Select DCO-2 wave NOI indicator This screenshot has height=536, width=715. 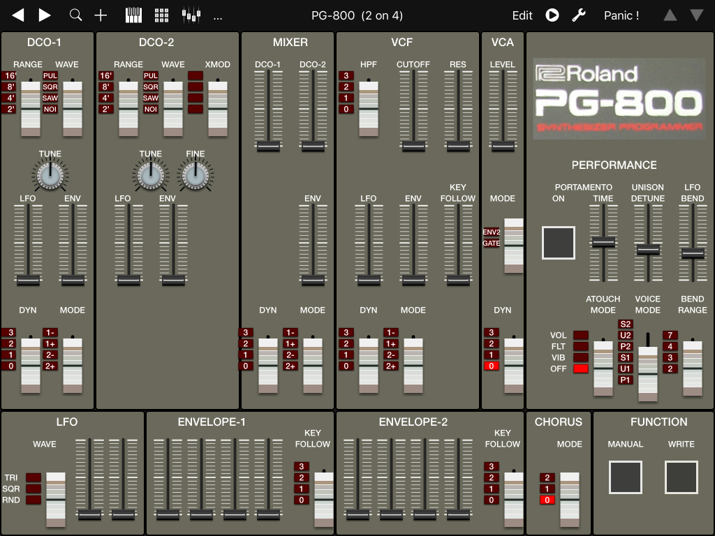(151, 109)
